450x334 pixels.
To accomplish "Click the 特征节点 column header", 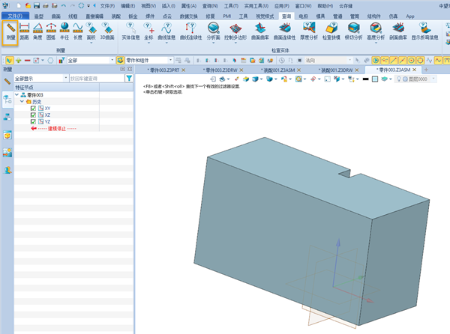I will click(57, 88).
